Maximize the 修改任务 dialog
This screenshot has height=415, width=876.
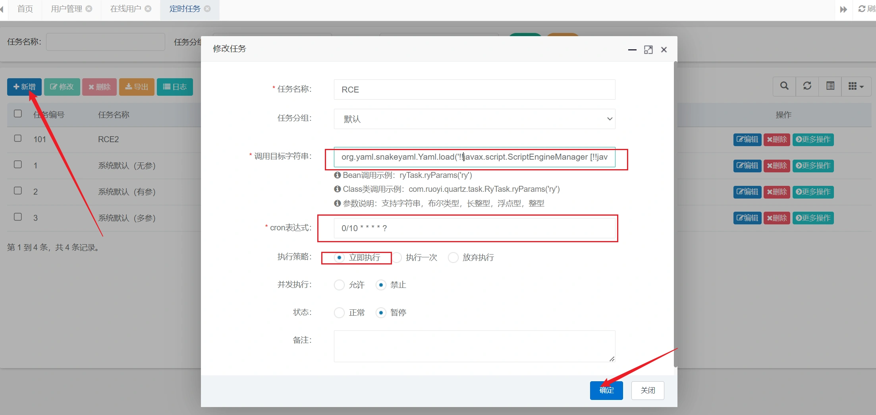(648, 50)
